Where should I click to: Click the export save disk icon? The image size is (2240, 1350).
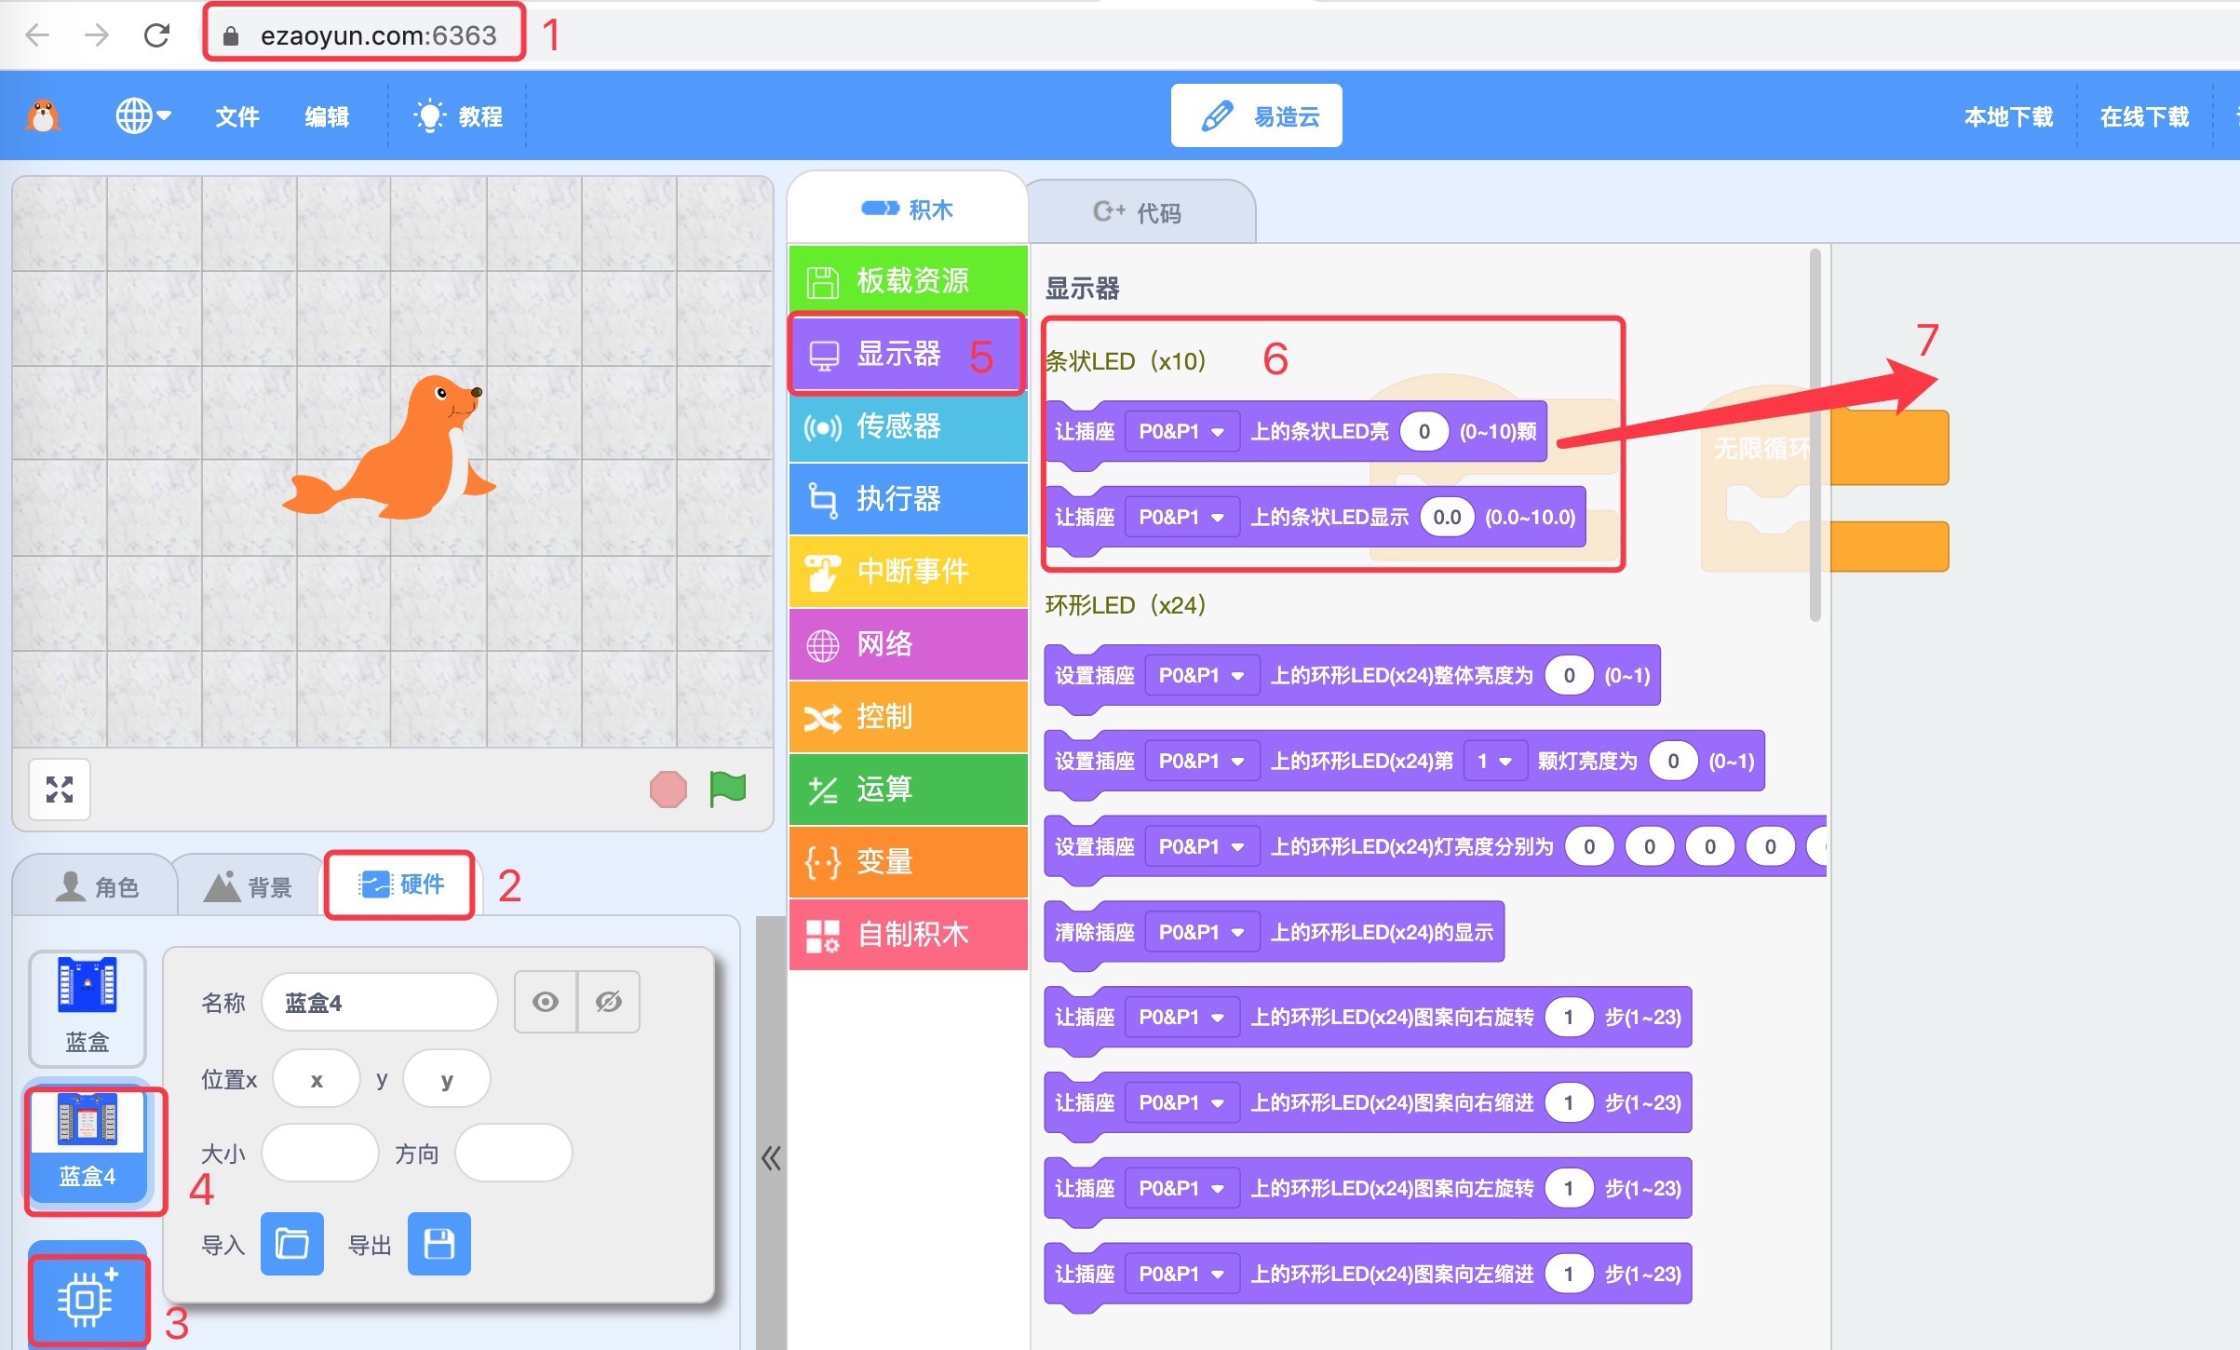coord(439,1244)
